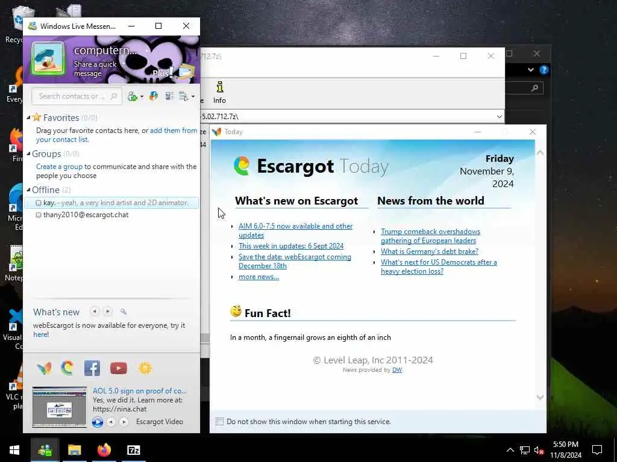Click Today window scroll down arrow
The width and height of the screenshot is (617, 462).
click(540, 397)
